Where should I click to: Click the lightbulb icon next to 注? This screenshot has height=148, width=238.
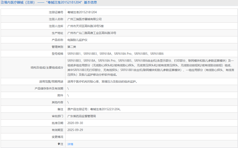coord(59,144)
